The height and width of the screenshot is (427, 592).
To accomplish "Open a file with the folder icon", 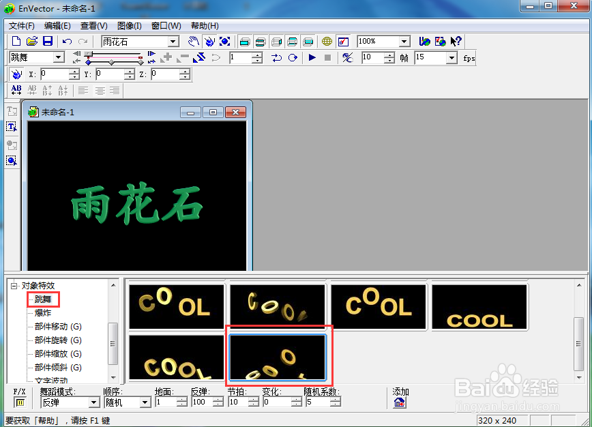I will tap(32, 41).
